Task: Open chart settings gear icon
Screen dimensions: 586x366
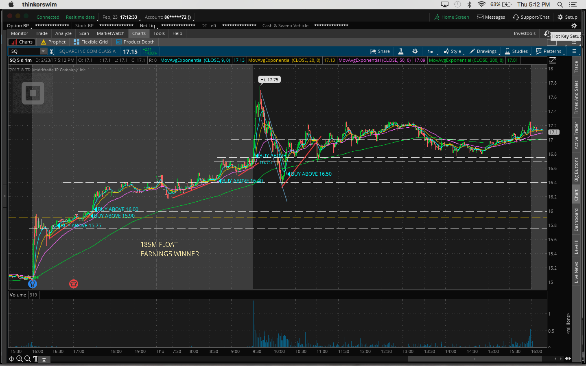Action: tap(415, 51)
